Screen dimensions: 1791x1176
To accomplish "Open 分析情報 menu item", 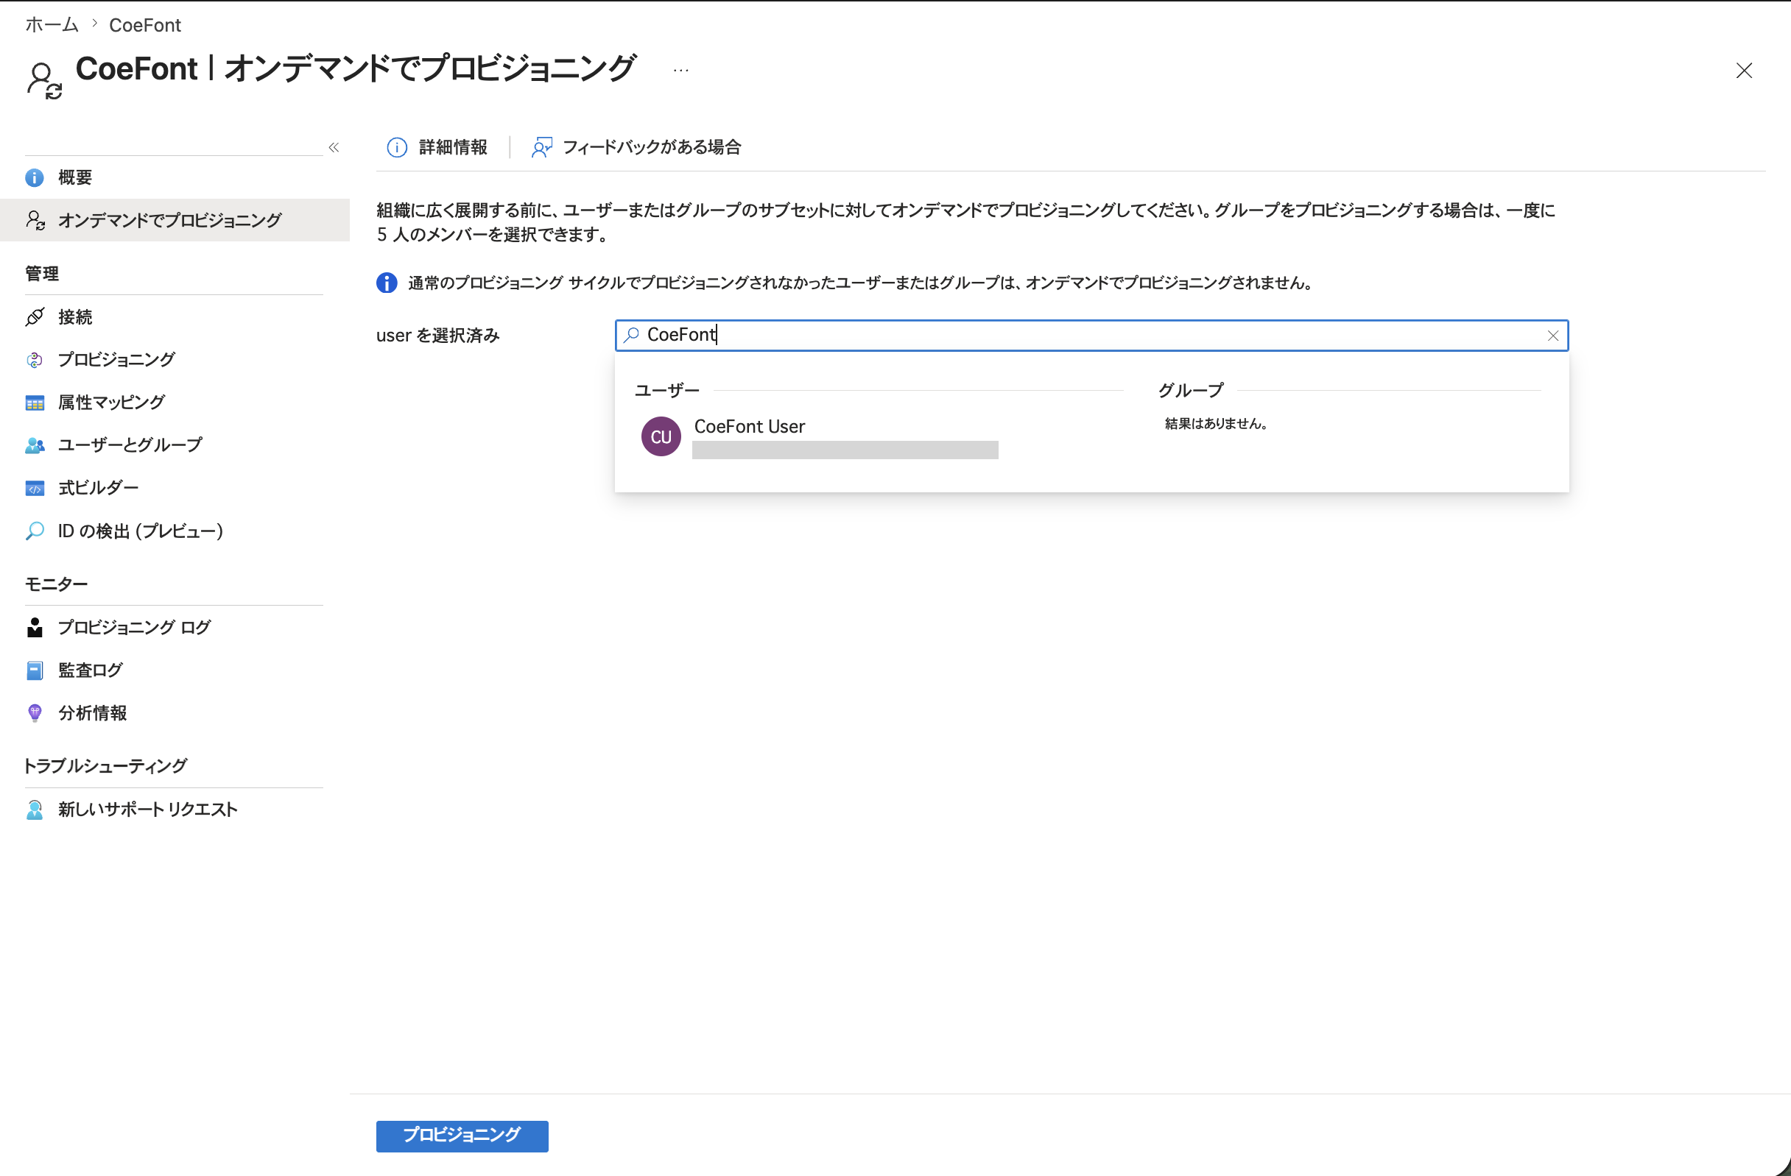I will click(x=175, y=713).
